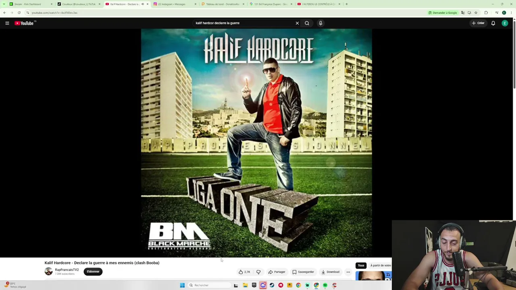Switch to the 131 Bd Françoise Duparc maps tab
Viewport: 516px width, 290px height.
coord(270,4)
